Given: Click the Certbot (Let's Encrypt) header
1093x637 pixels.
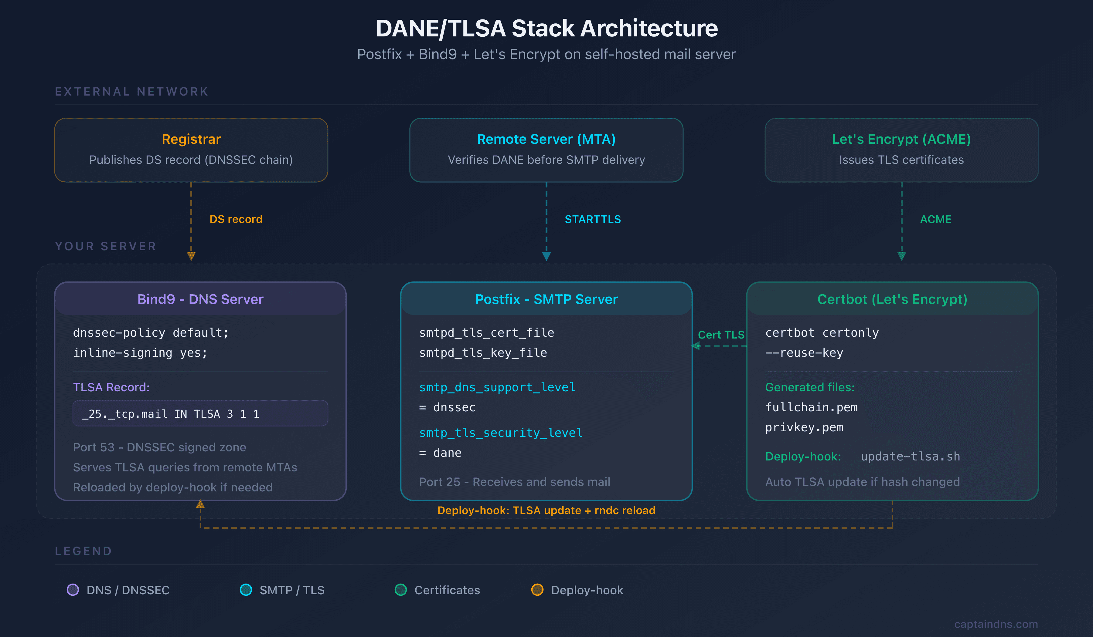Looking at the screenshot, I should tap(892, 299).
